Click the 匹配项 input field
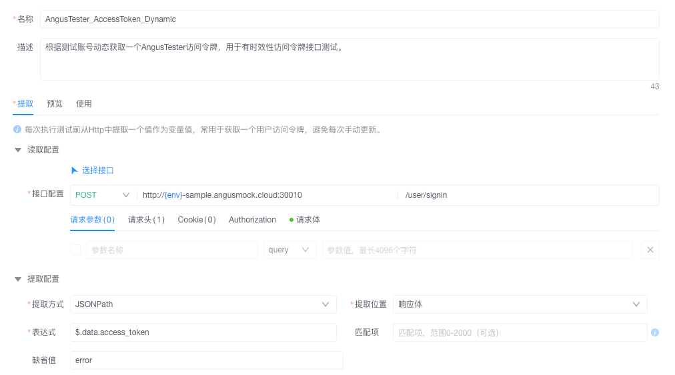675x375 pixels. point(520,332)
